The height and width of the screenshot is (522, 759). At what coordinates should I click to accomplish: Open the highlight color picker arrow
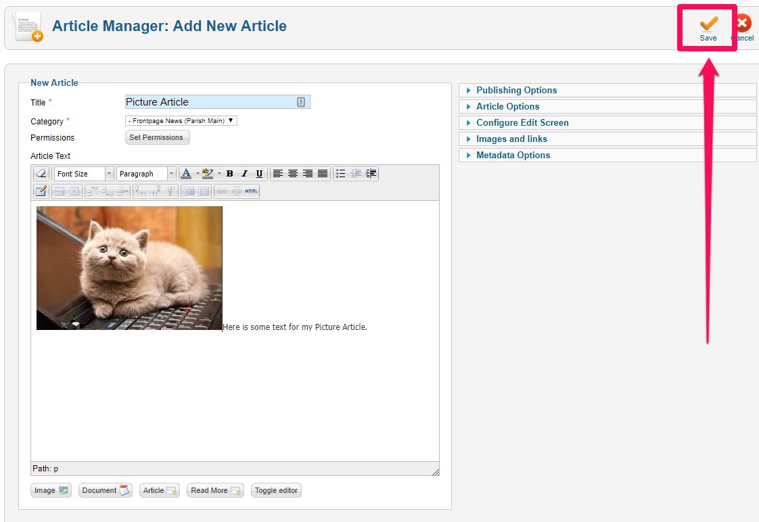coord(219,173)
